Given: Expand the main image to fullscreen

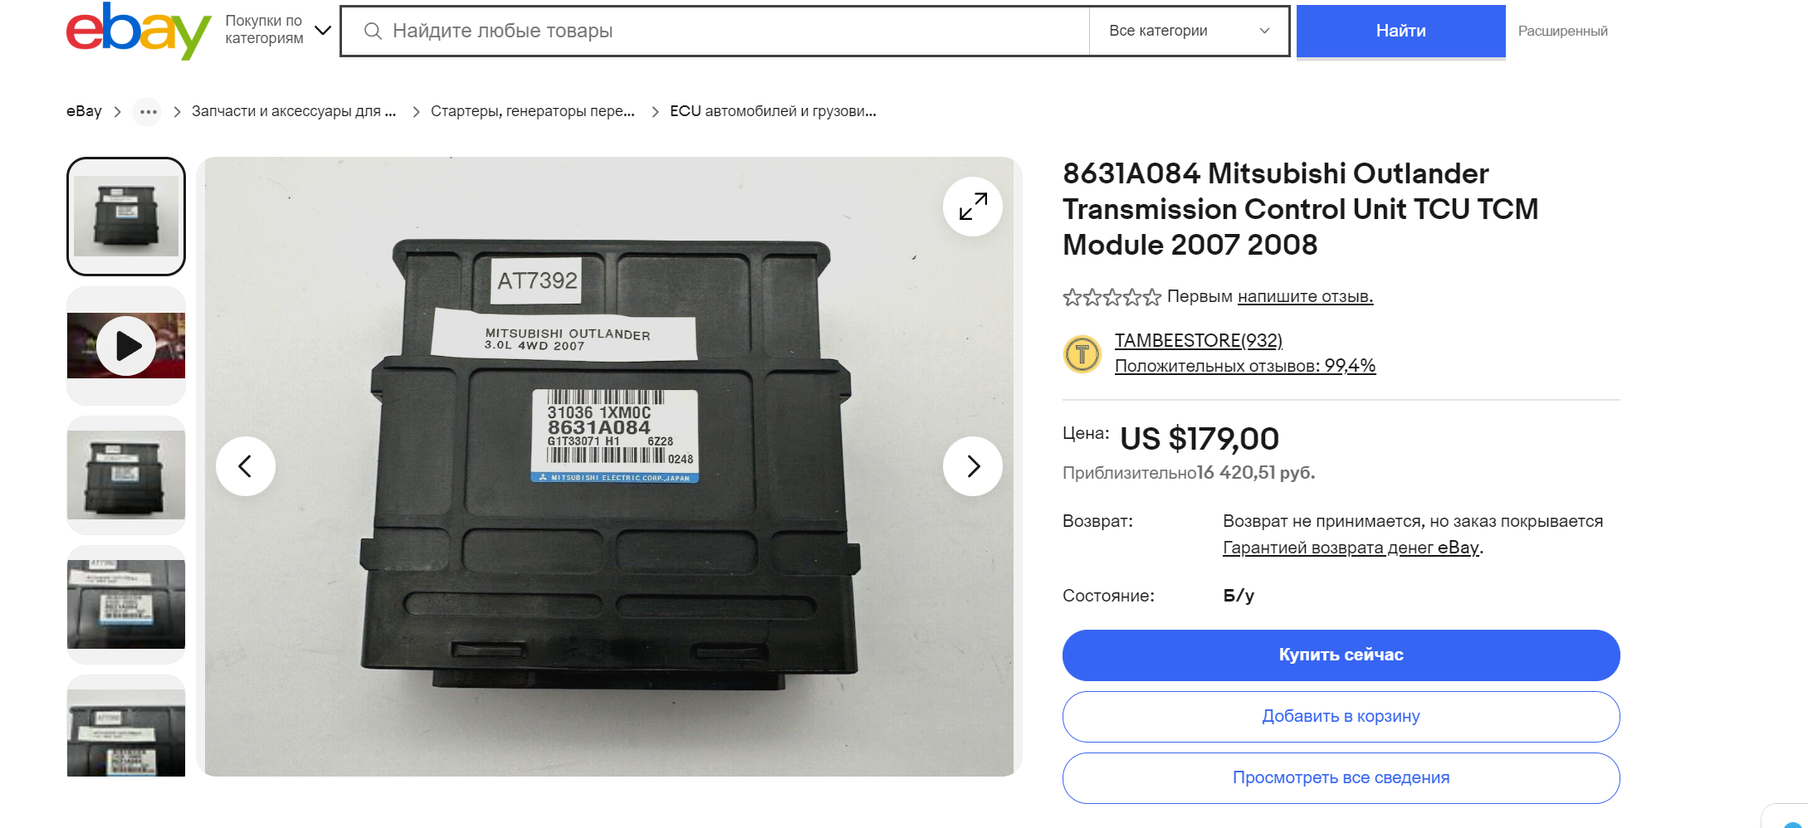Looking at the screenshot, I should [972, 207].
